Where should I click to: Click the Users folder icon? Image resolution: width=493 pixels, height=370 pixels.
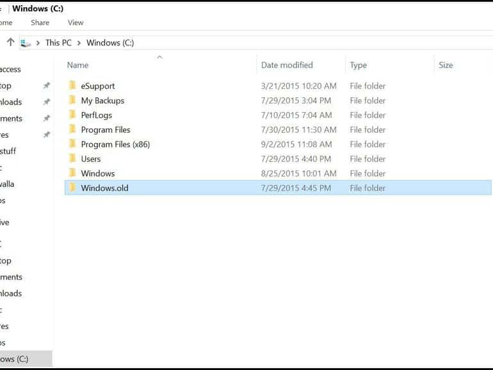tap(72, 158)
